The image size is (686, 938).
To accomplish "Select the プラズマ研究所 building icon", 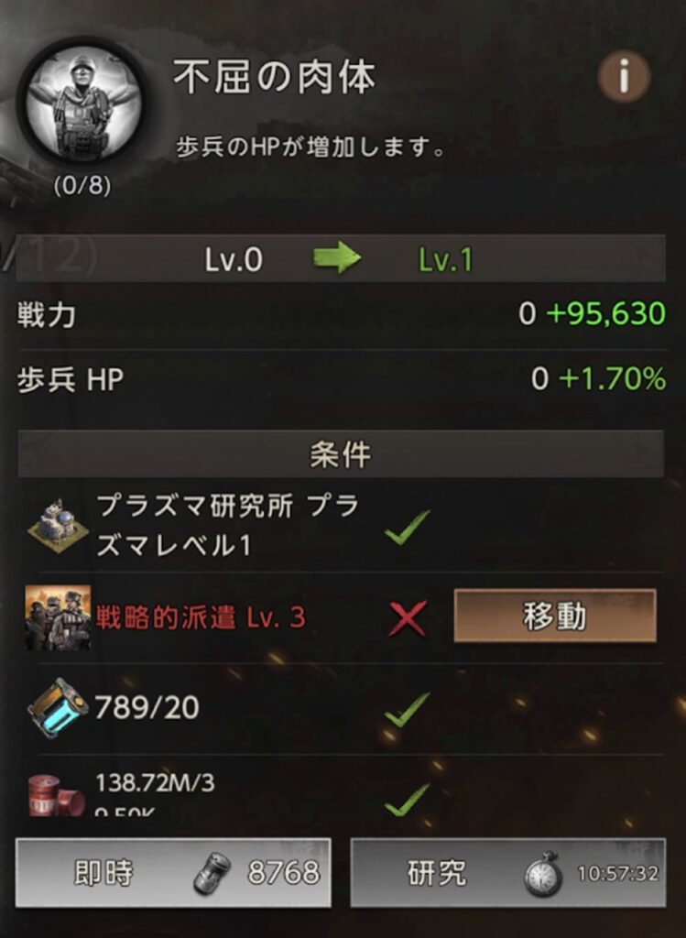I will tap(58, 526).
